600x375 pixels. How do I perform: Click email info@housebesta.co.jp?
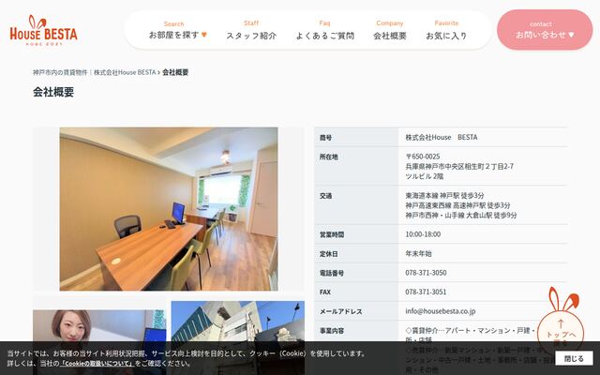coord(441,311)
